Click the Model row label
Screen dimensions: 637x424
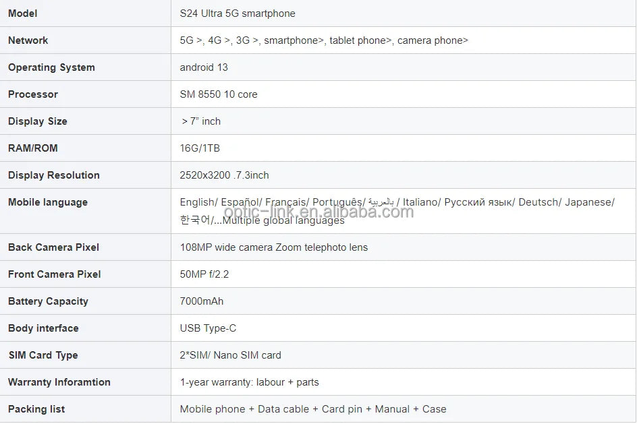point(23,13)
